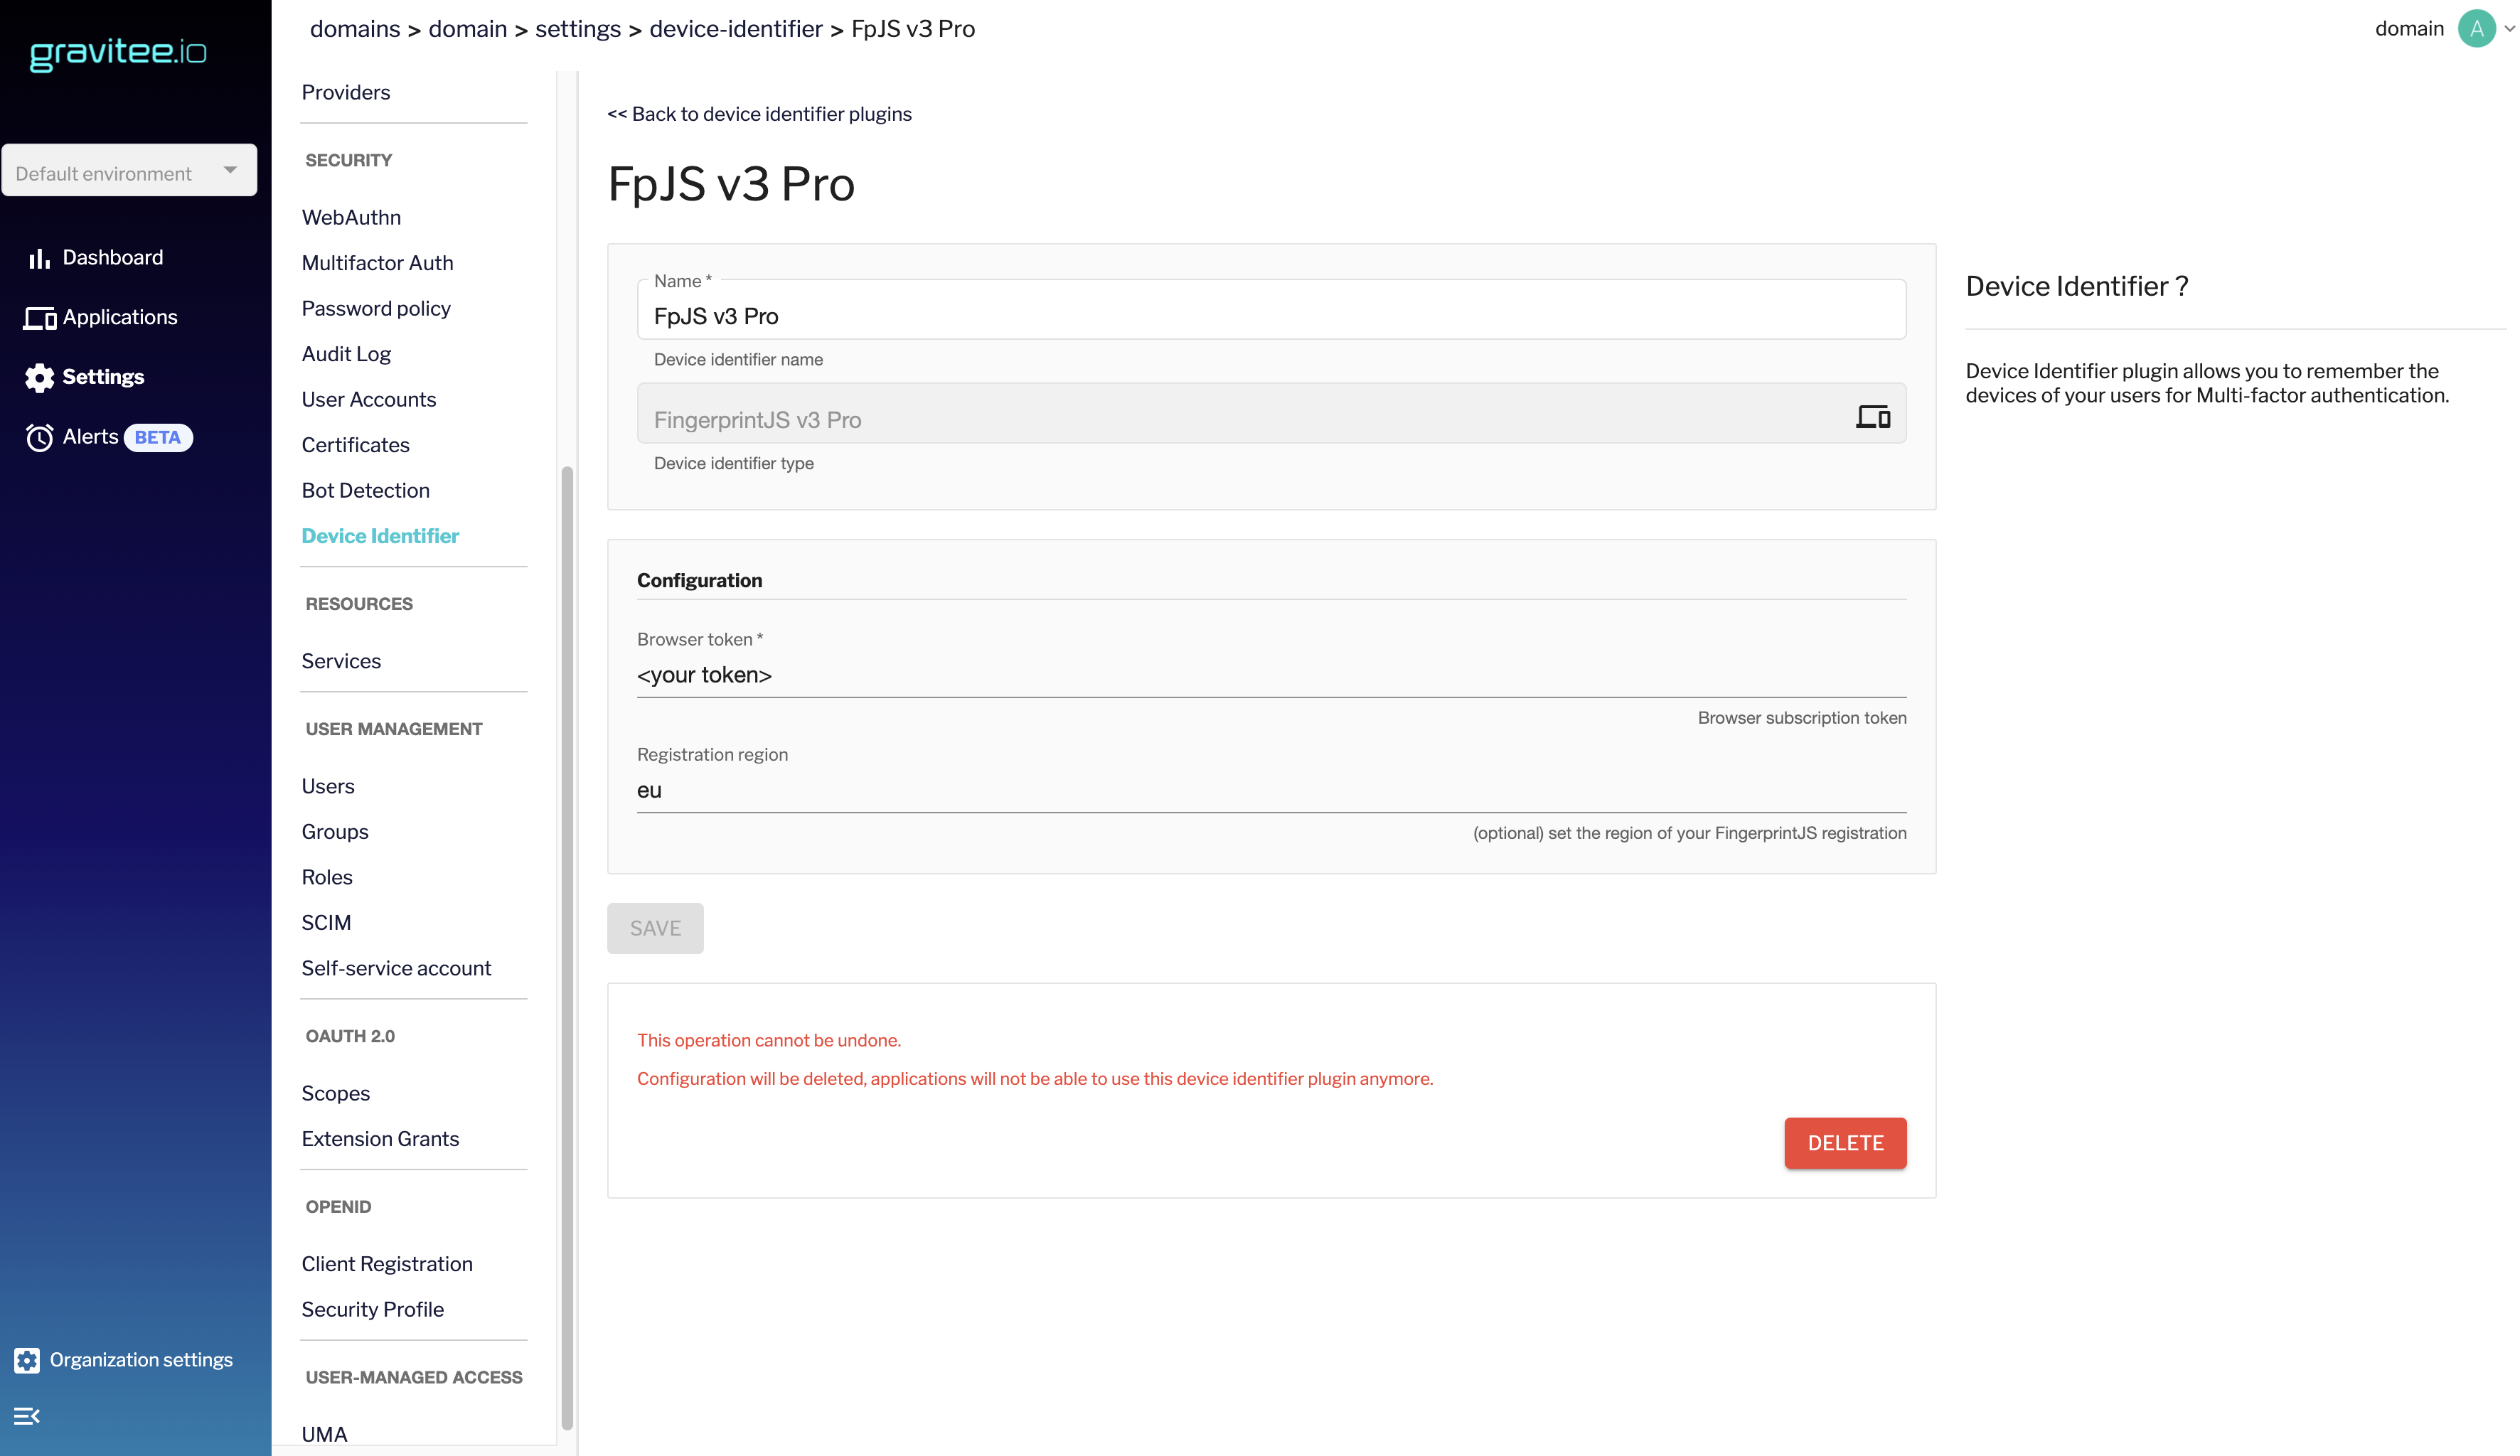2520x1456 pixels.
Task: Click the settings breadcrumb link
Action: pyautogui.click(x=577, y=29)
